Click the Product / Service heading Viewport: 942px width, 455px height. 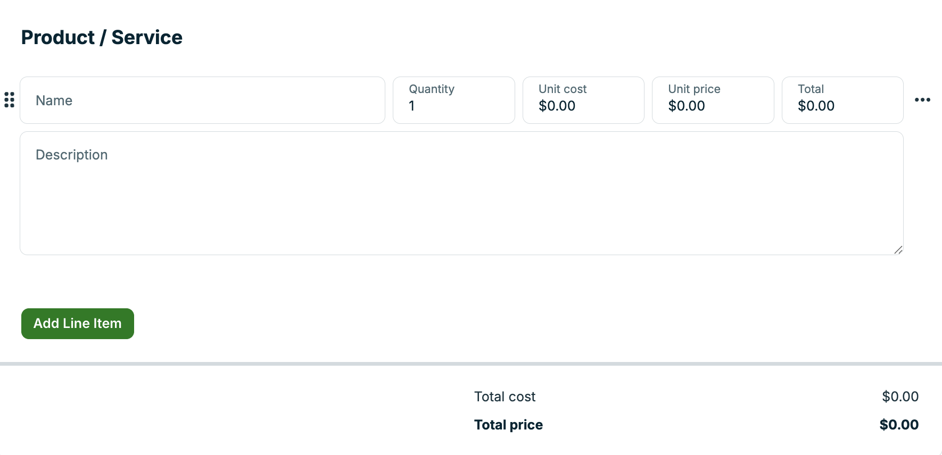point(101,37)
